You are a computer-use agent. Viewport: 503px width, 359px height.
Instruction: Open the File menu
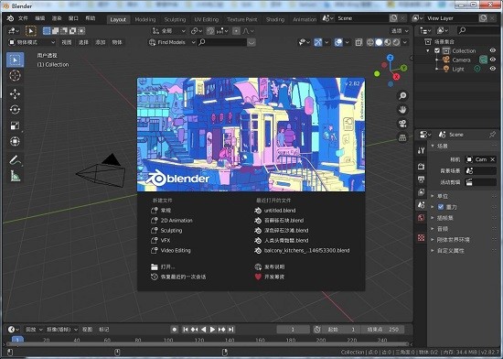[23, 18]
